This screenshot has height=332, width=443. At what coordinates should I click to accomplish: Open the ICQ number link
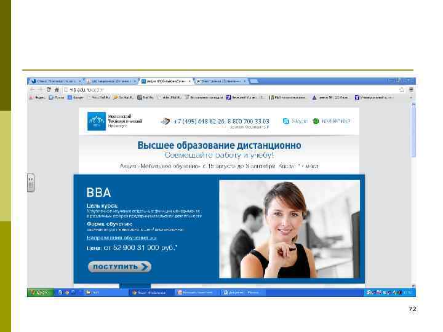click(x=336, y=121)
